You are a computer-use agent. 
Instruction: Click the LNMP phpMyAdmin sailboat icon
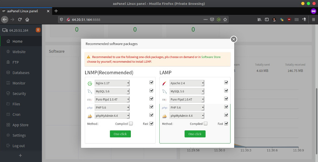pos(90,116)
